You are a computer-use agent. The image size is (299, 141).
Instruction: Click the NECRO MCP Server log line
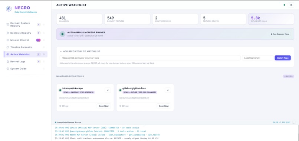107,135
